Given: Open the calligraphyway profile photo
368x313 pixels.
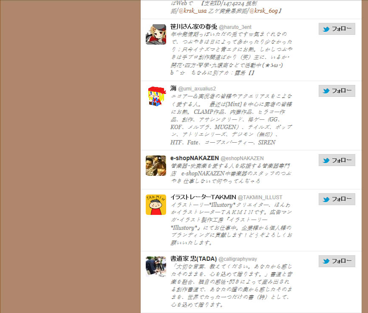Looking at the screenshot, I should (x=156, y=267).
